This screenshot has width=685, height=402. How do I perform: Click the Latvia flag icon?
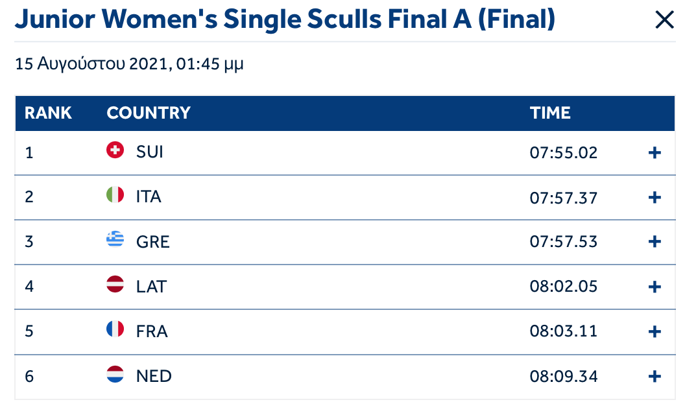tap(115, 284)
